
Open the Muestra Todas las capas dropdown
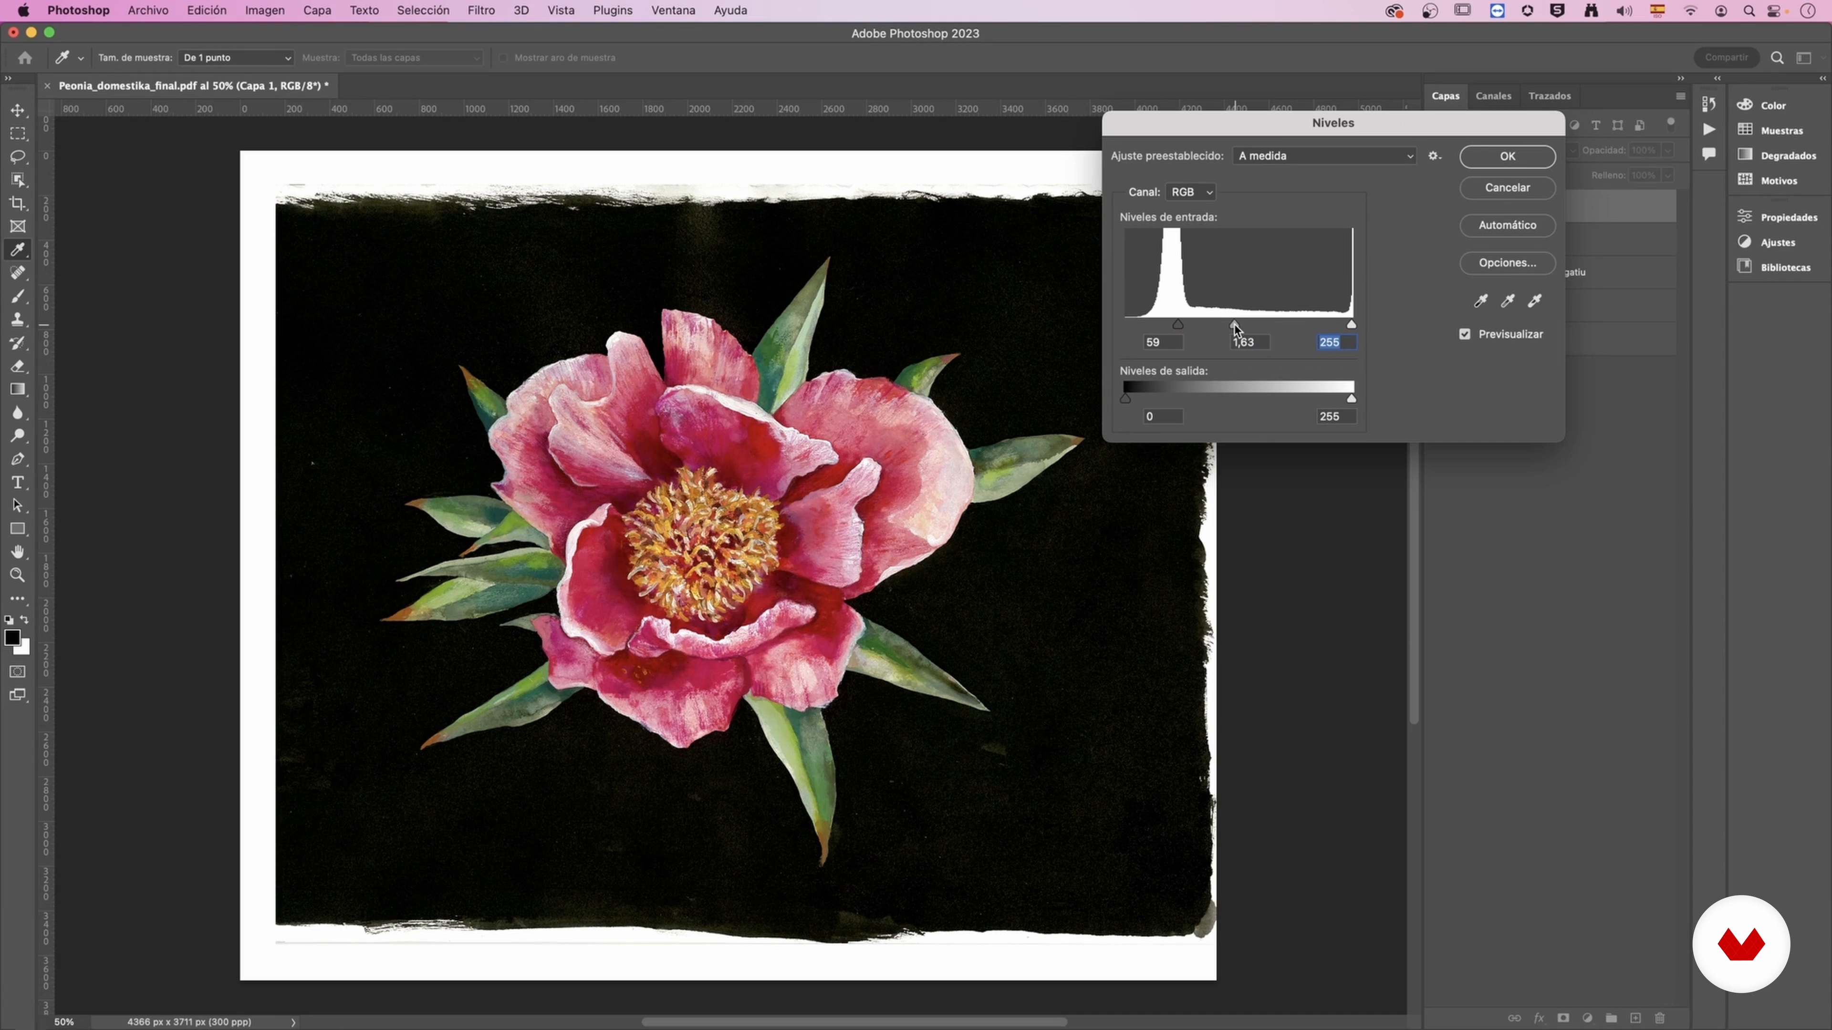414,58
